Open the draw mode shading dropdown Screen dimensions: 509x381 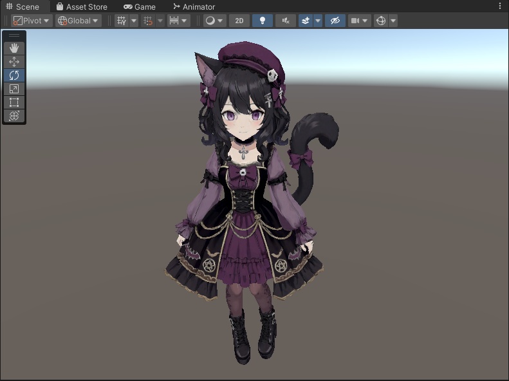click(214, 21)
